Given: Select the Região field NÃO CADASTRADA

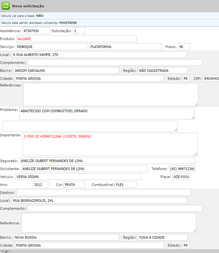Looking at the screenshot, I should pos(162,71).
